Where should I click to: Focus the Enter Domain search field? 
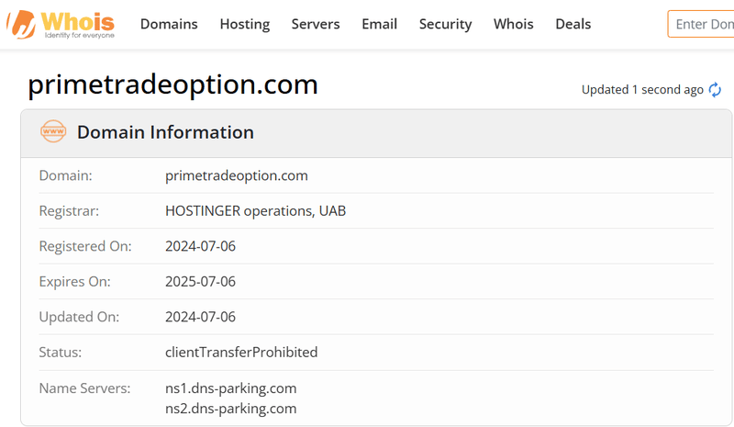coord(701,24)
